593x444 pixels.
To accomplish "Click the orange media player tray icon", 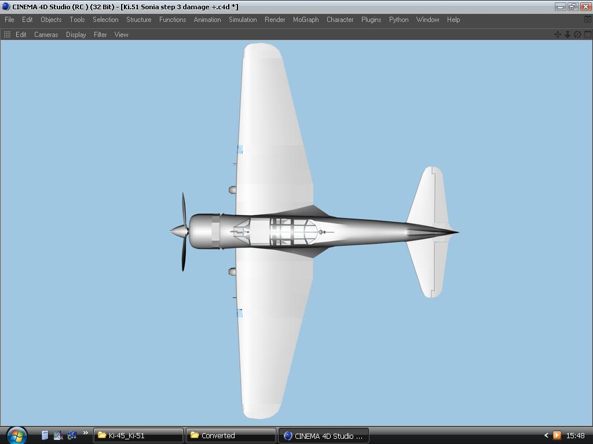I will pyautogui.click(x=557, y=435).
